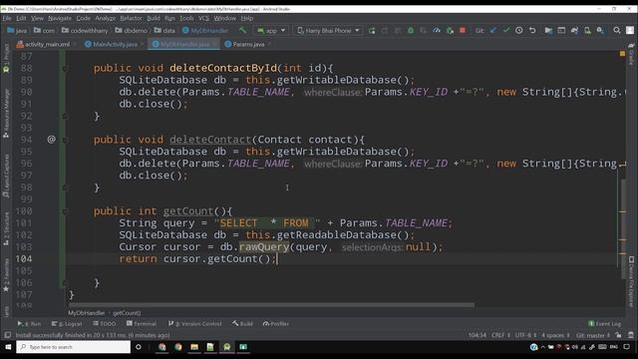Open the Run tool window button
This screenshot has height=359, width=638.
pos(29,323)
